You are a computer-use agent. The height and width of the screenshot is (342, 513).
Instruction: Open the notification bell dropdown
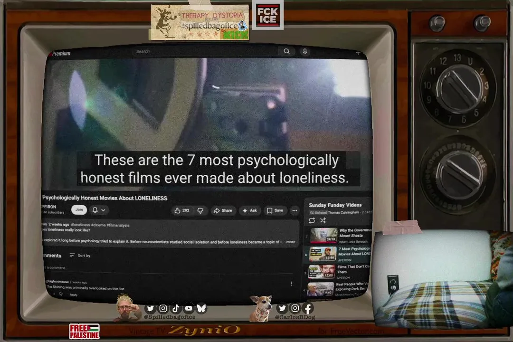tap(98, 210)
